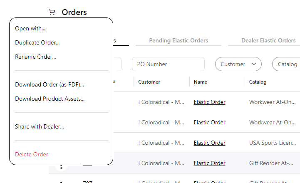Click the Orders shopping cart icon
Image resolution: width=300 pixels, height=183 pixels.
pyautogui.click(x=52, y=12)
